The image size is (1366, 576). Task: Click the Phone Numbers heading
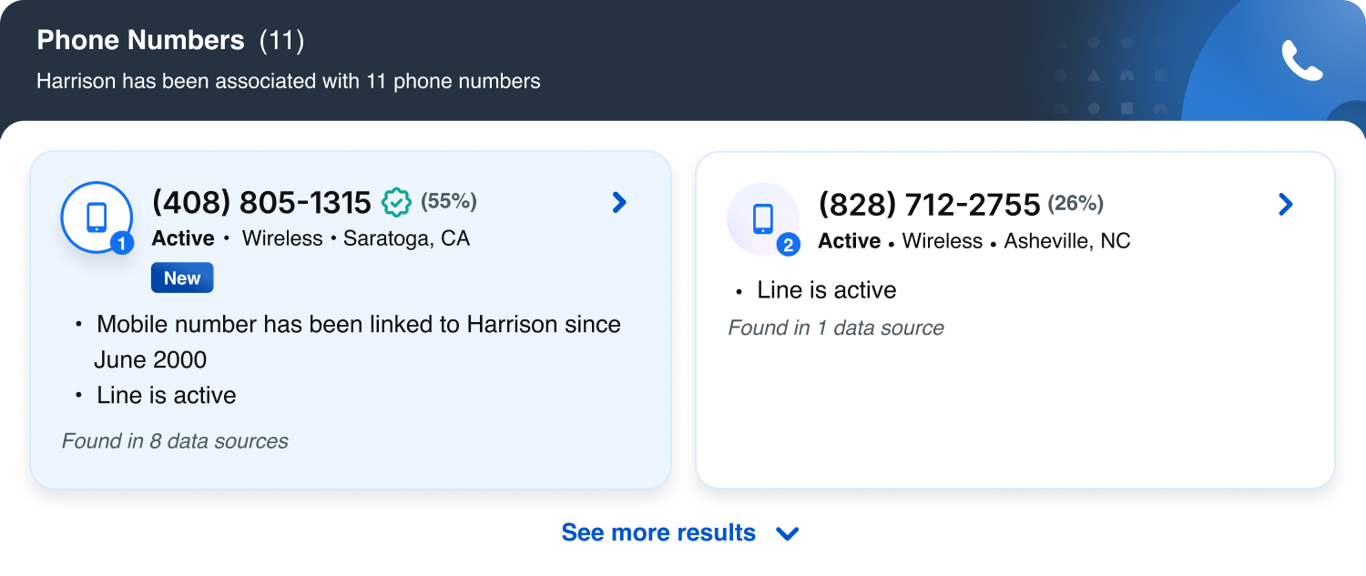point(140,41)
